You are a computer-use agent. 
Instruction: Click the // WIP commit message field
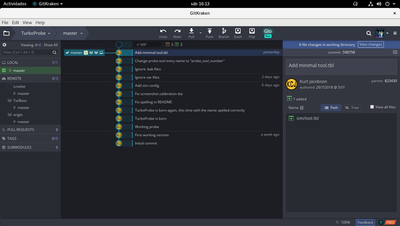coord(147,44)
